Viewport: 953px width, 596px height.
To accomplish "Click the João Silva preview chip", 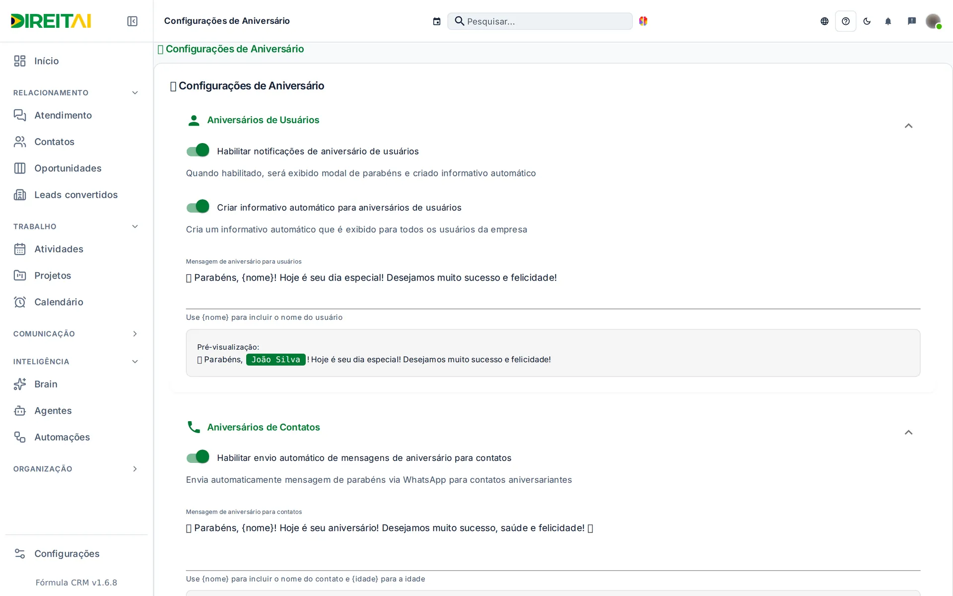I will pyautogui.click(x=275, y=360).
